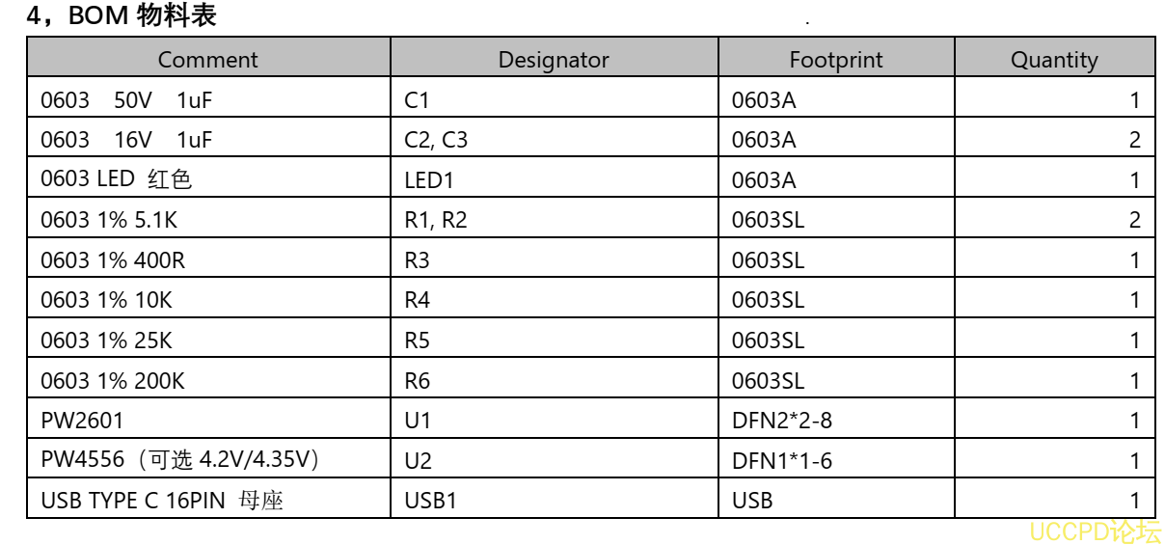Select the "0603 1% 10K" comment cell
1165x545 pixels.
tap(106, 300)
